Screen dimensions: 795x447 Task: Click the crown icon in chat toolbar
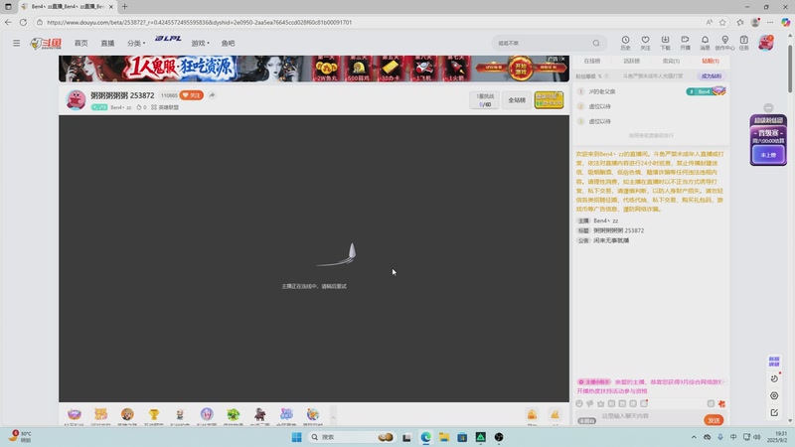point(601,404)
